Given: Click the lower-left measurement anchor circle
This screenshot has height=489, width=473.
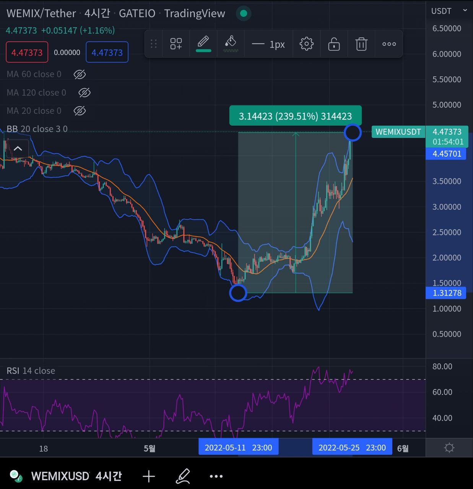Looking at the screenshot, I should [238, 293].
